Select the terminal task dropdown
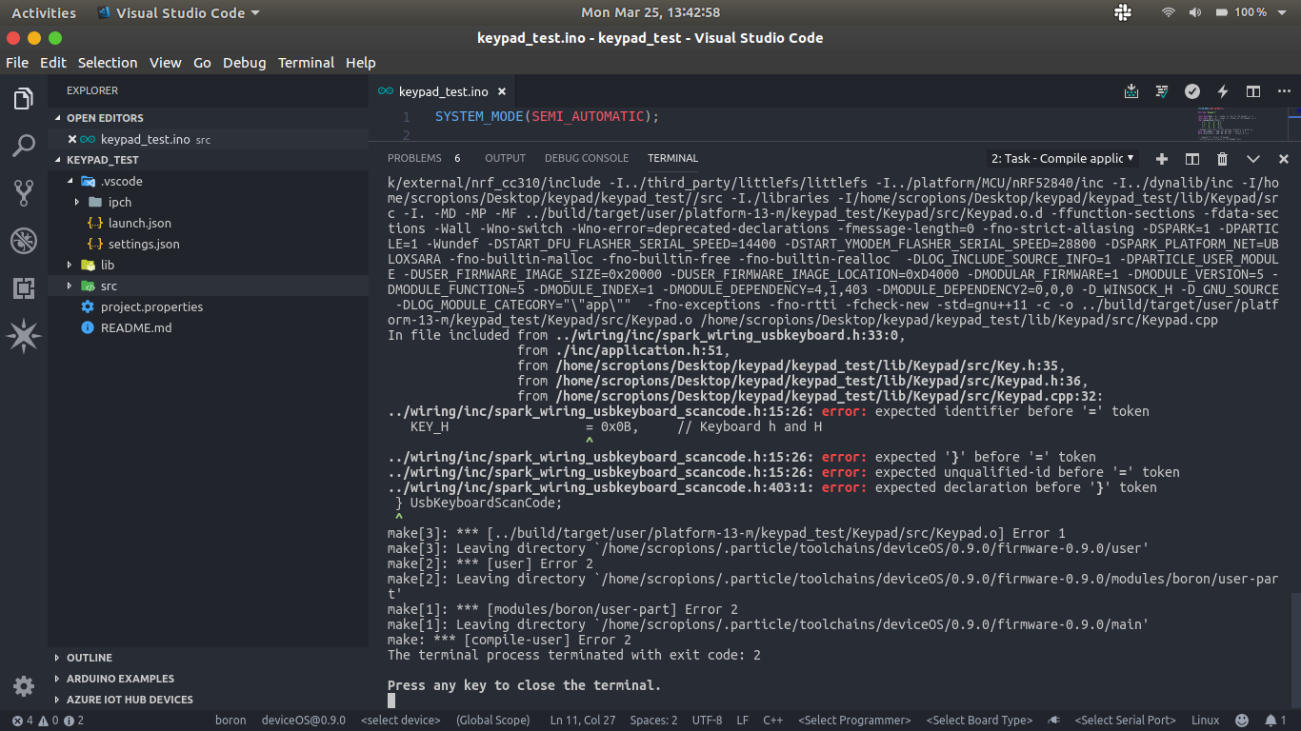Image resolution: width=1301 pixels, height=731 pixels. (x=1063, y=159)
